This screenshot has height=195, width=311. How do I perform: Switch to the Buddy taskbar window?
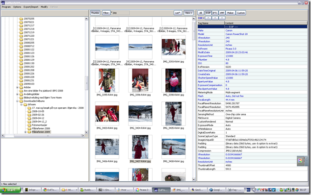point(87,190)
